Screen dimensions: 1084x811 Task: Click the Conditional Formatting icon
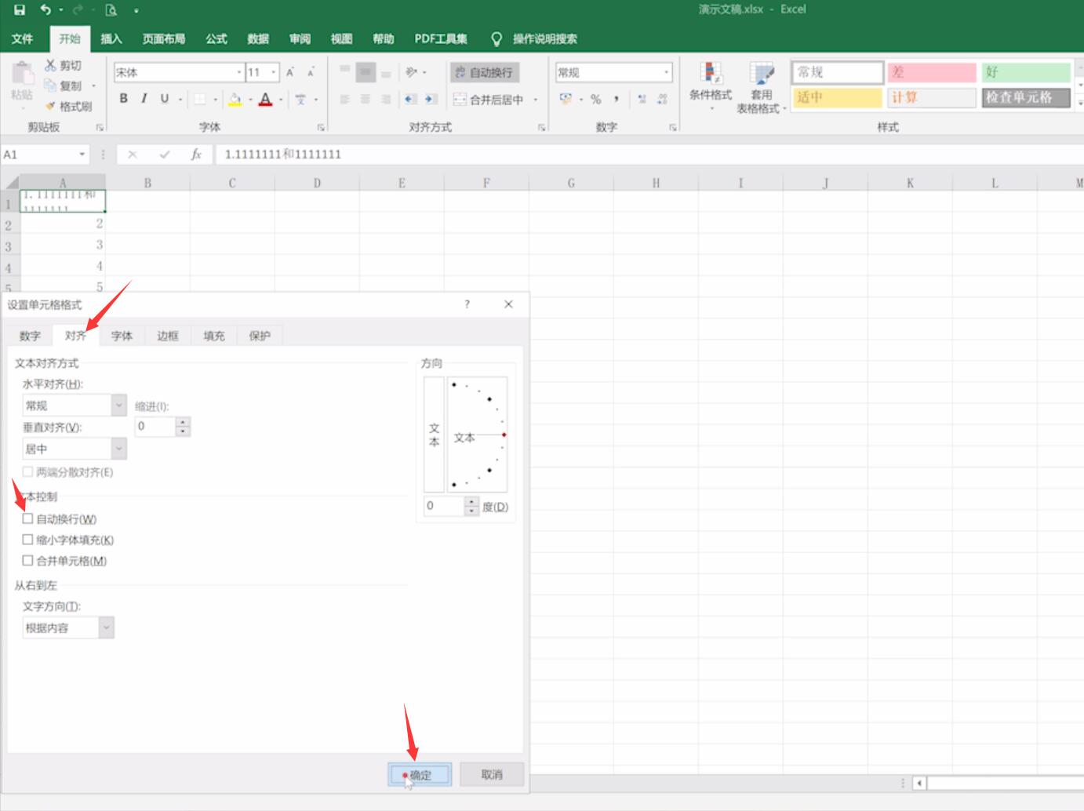point(711,74)
